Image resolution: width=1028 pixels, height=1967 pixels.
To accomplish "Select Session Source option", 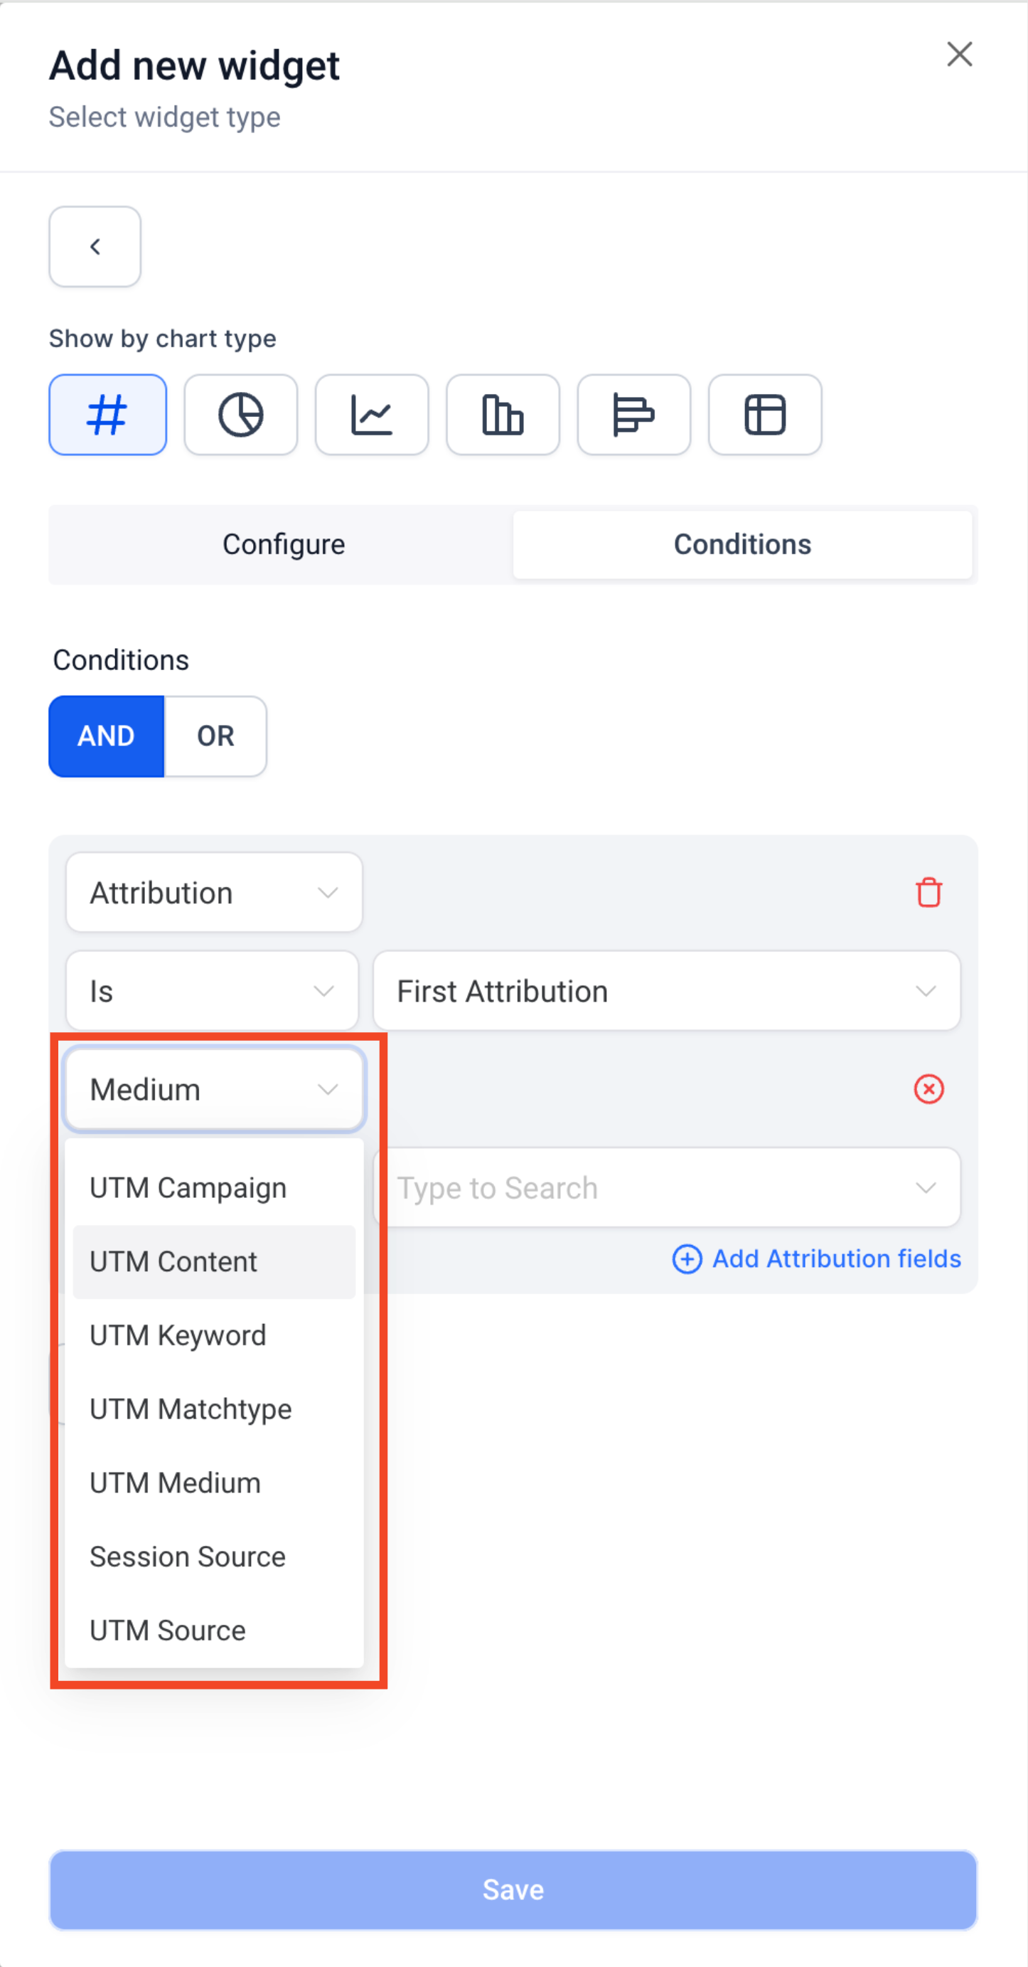I will (188, 1557).
